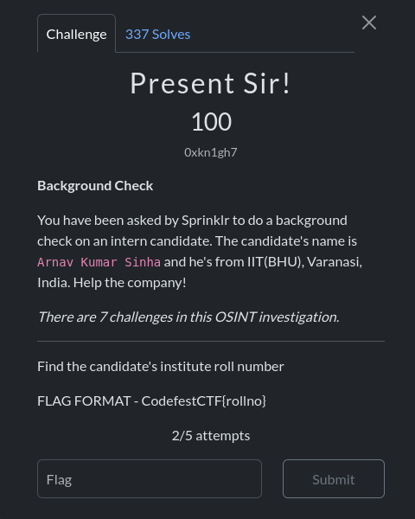Image resolution: width=415 pixels, height=519 pixels.
Task: Close the challenge dialog with the X
Action: click(369, 22)
